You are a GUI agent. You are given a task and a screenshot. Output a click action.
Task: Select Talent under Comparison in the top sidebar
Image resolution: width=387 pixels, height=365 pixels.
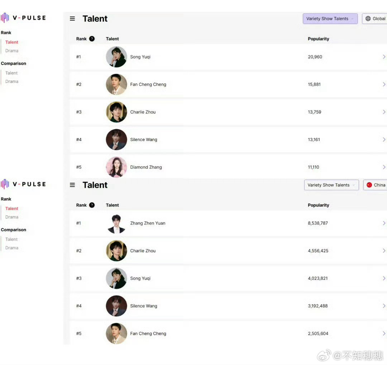point(11,73)
